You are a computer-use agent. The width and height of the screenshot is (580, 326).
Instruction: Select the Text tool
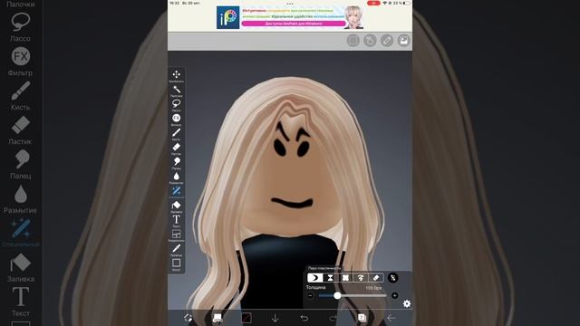click(x=177, y=220)
